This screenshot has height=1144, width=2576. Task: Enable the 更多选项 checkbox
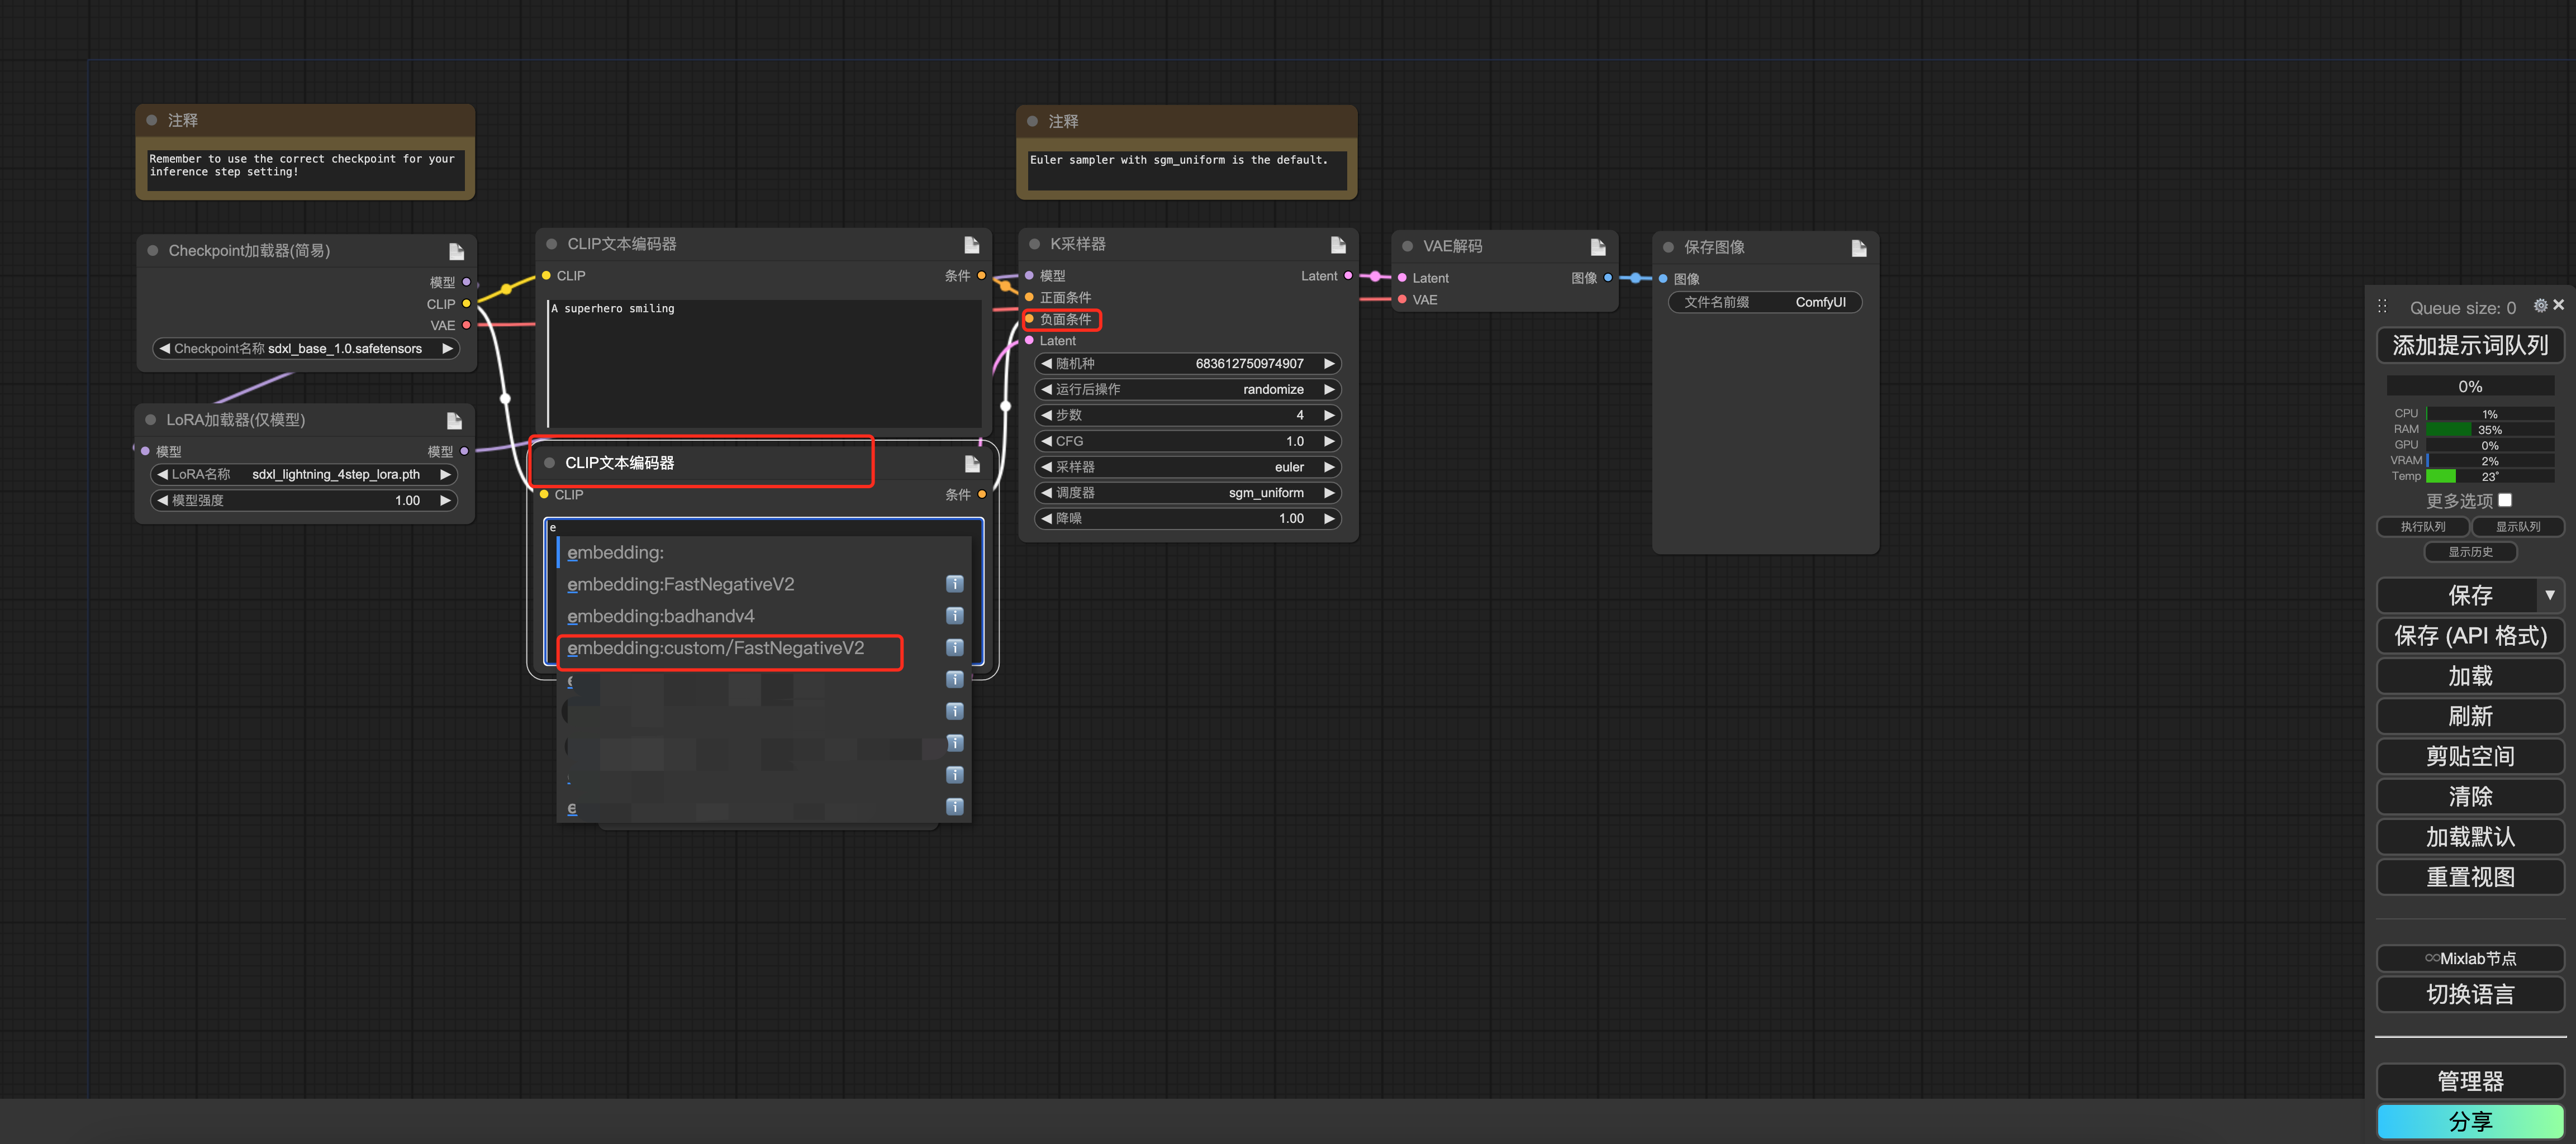coord(2504,500)
